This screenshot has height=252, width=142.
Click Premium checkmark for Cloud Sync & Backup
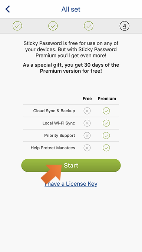click(106, 111)
